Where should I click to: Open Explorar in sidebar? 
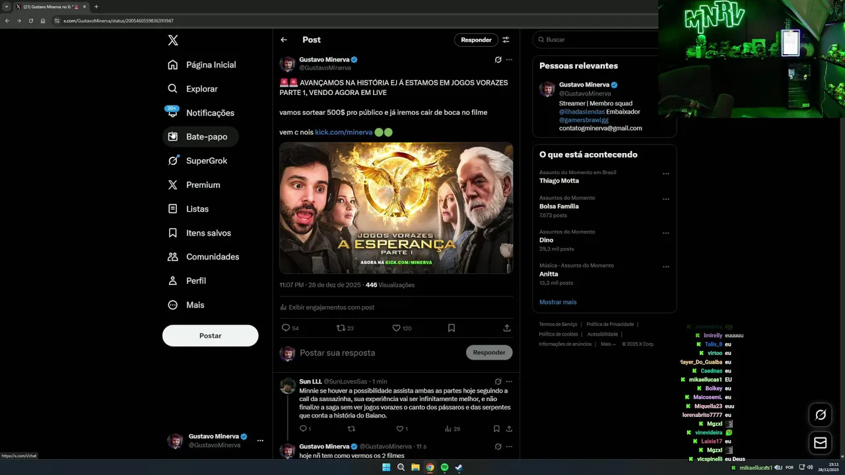[x=193, y=88]
